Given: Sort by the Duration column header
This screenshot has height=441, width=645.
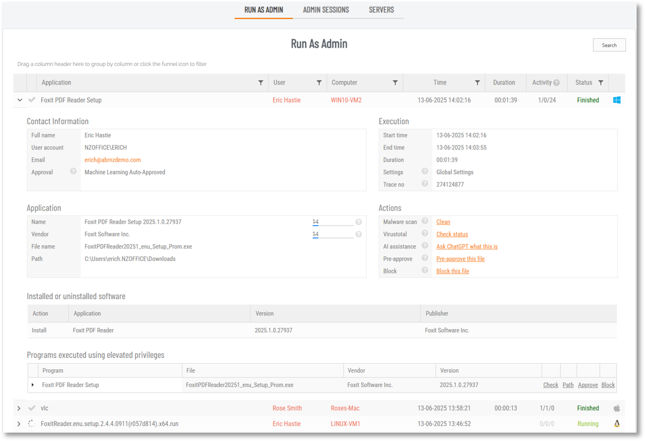Looking at the screenshot, I should pos(504,83).
